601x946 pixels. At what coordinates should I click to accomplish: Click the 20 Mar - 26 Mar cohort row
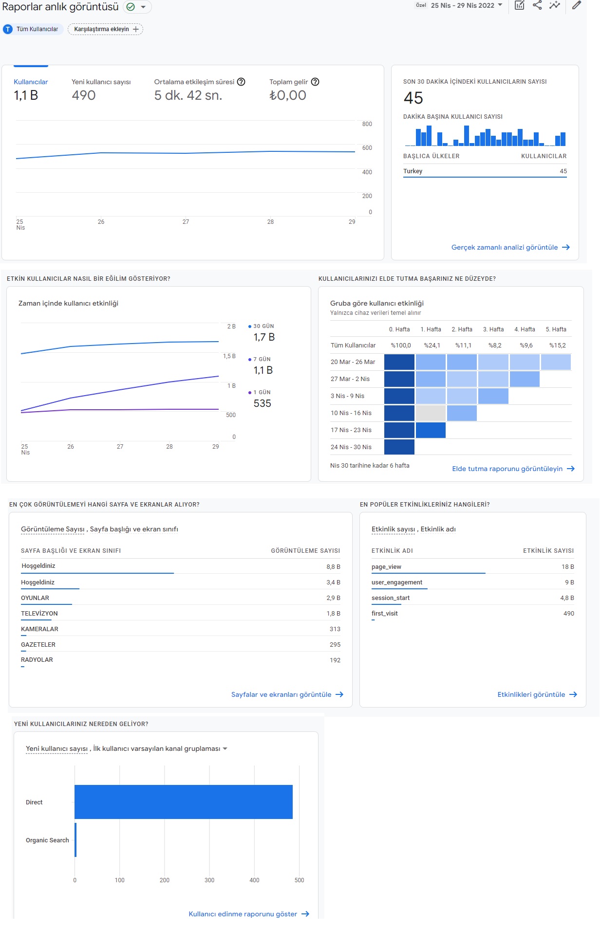[451, 362]
